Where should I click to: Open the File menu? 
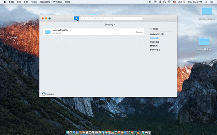coord(19,2)
